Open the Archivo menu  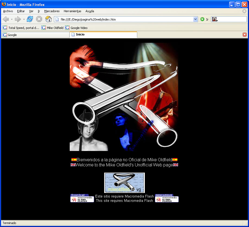pyautogui.click(x=8, y=11)
